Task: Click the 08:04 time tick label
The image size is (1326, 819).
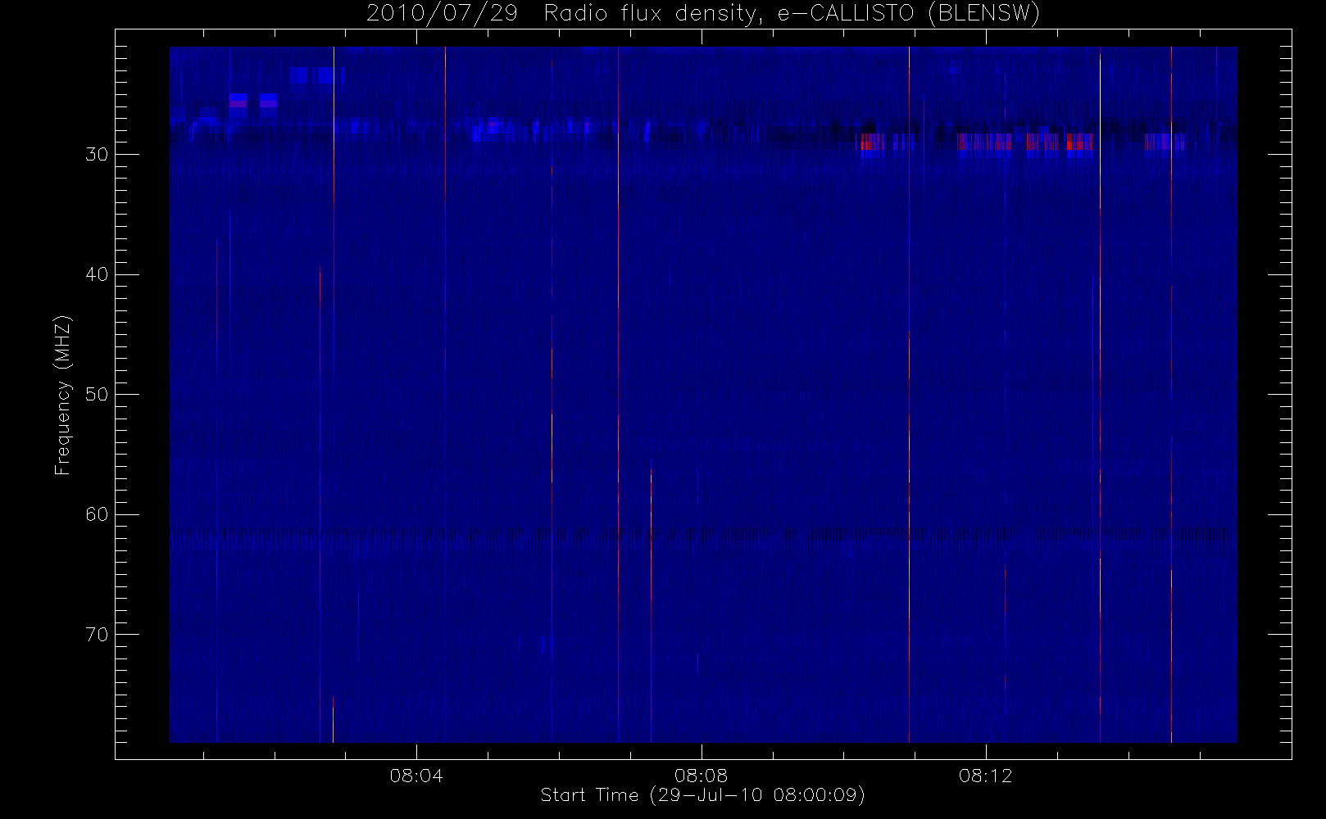Action: (416, 775)
